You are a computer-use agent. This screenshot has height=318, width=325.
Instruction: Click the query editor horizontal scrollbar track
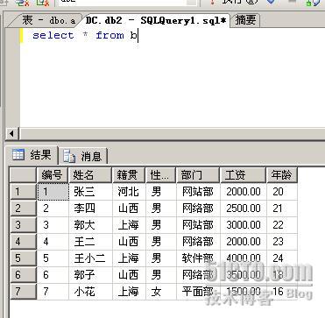coord(173,134)
